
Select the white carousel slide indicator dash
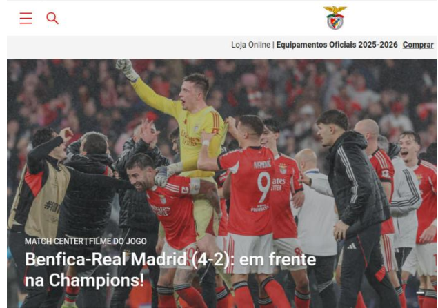(x=421, y=292)
